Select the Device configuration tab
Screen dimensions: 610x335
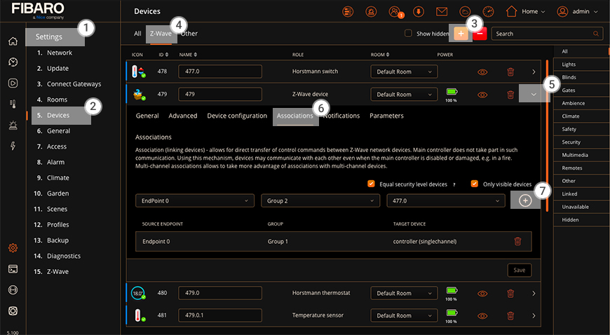point(237,116)
